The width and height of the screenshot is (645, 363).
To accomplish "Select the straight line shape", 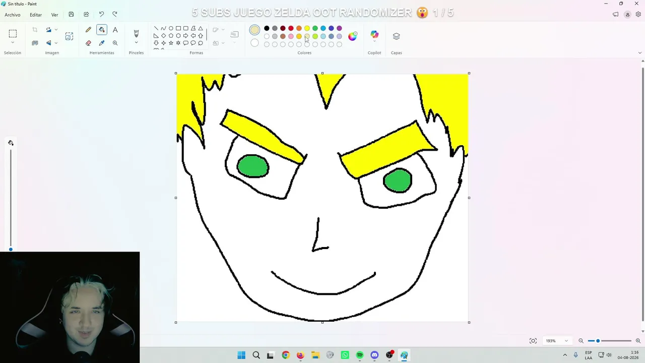I will (x=156, y=28).
